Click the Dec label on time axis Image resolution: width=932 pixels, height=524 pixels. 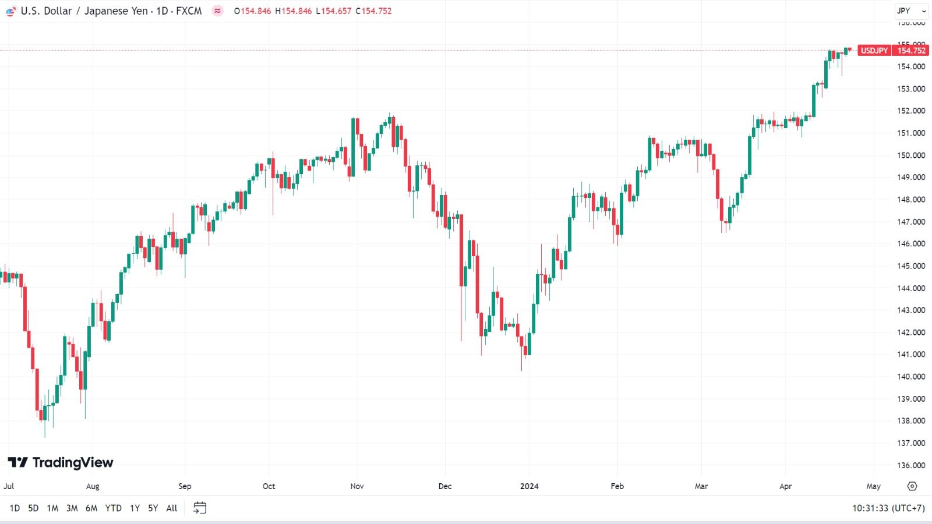(x=445, y=486)
